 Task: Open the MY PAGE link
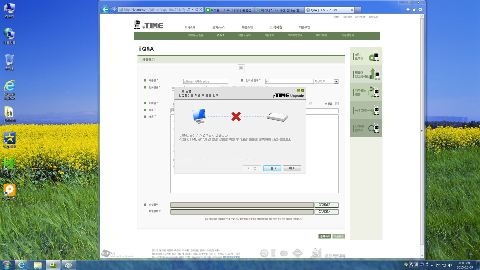click(360, 17)
